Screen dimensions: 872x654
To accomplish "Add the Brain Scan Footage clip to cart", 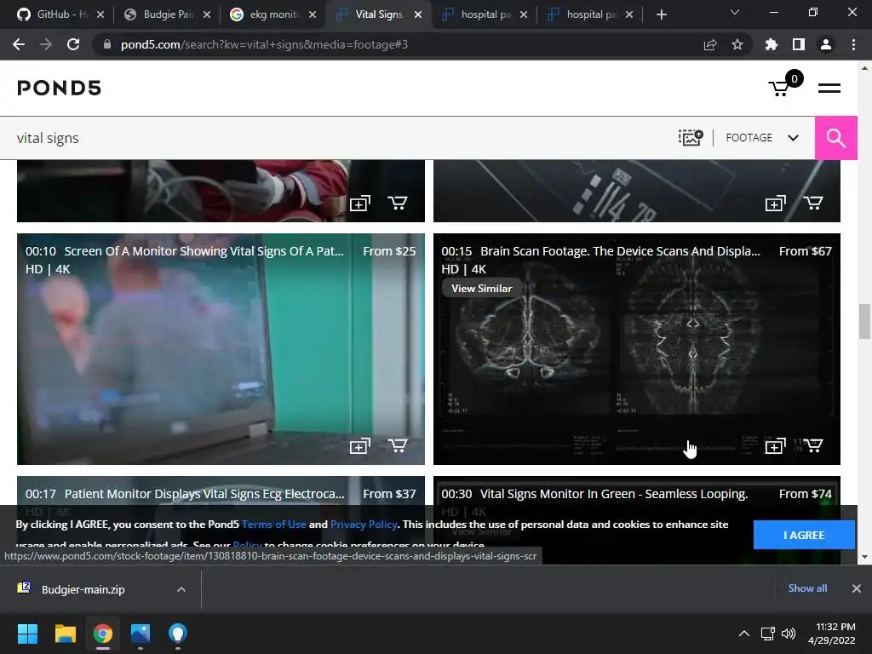I will click(813, 445).
